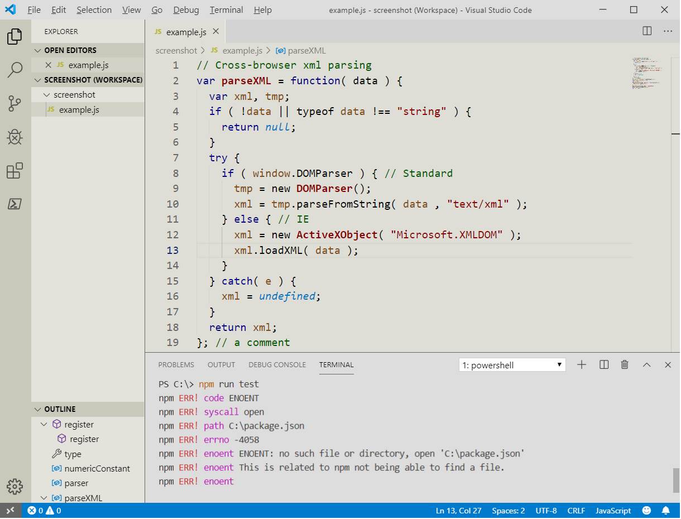This screenshot has width=681, height=519.
Task: Switch to the Problems panel tab
Action: (x=176, y=365)
